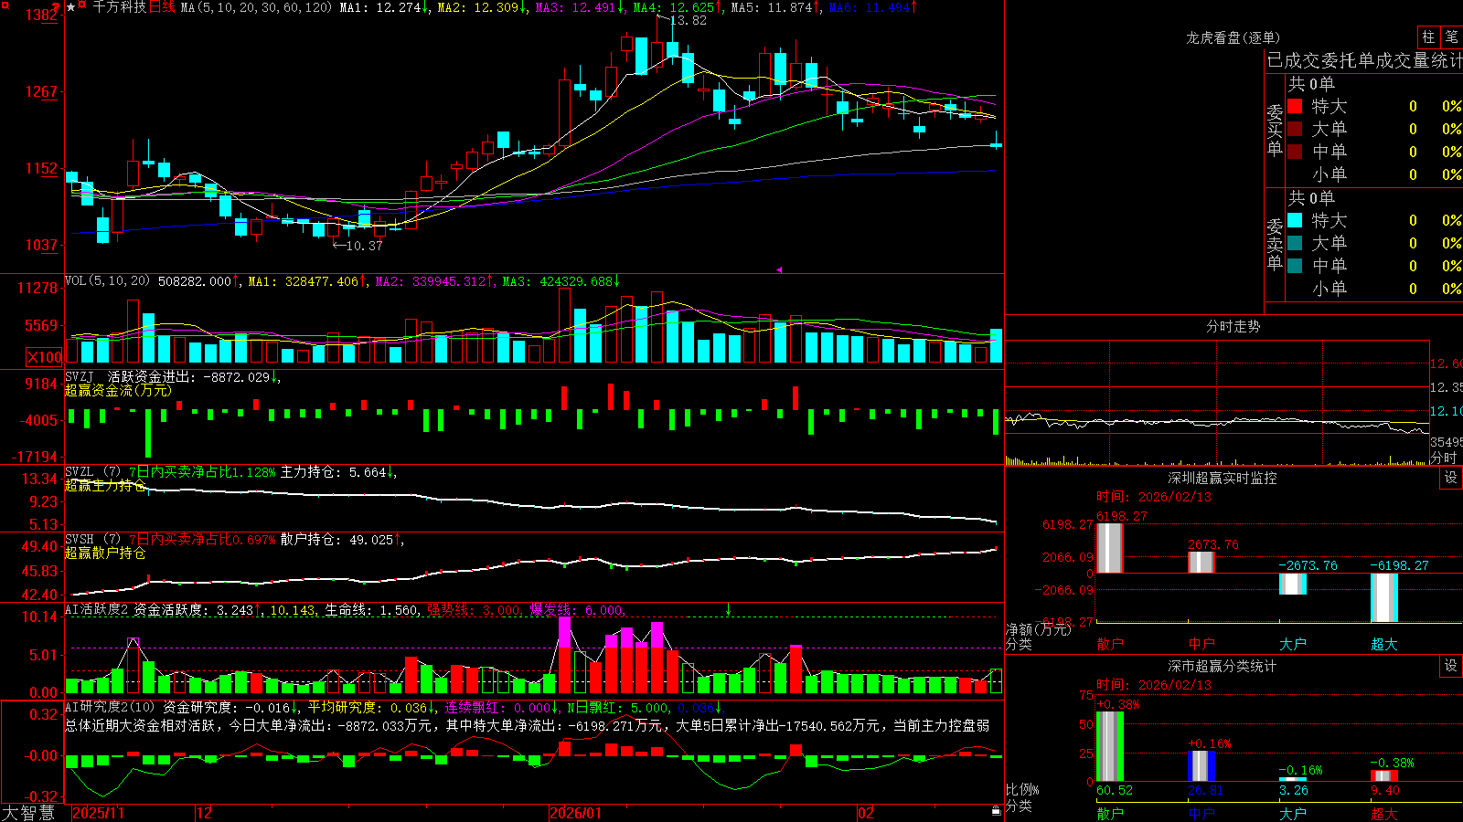1463x822 pixels.
Task: Click the 超赢资金流(万元) label
Action: tap(117, 390)
